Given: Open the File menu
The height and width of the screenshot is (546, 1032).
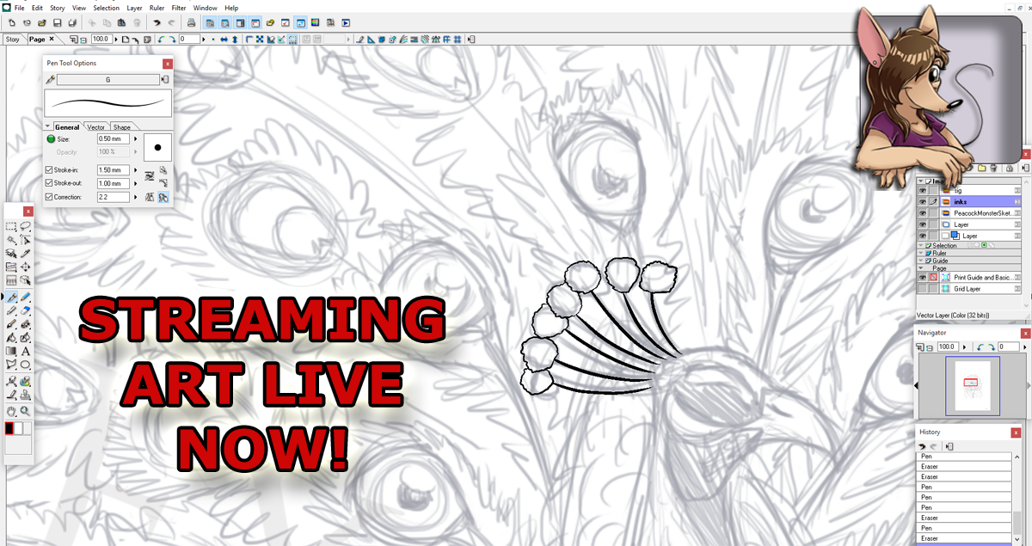Looking at the screenshot, I should click(x=19, y=8).
